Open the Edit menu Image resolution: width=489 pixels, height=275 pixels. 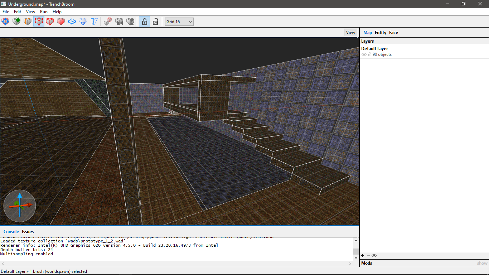point(18,12)
